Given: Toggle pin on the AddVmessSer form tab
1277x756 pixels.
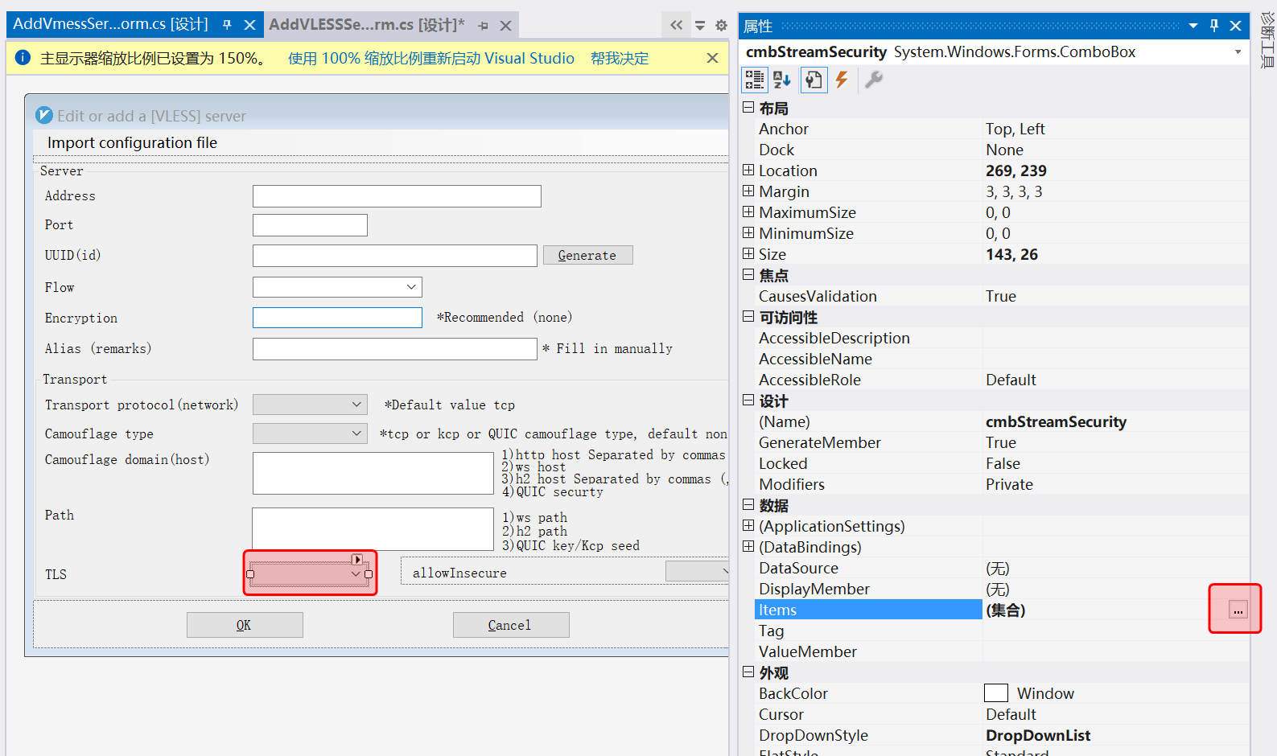Looking at the screenshot, I should click(227, 26).
